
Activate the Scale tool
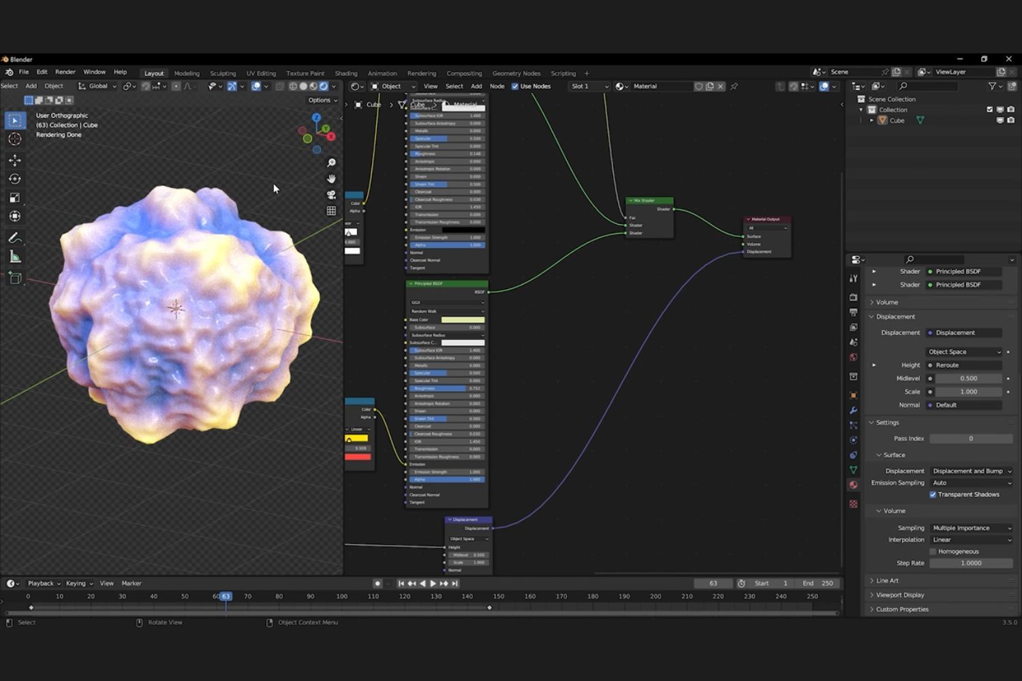click(x=14, y=197)
